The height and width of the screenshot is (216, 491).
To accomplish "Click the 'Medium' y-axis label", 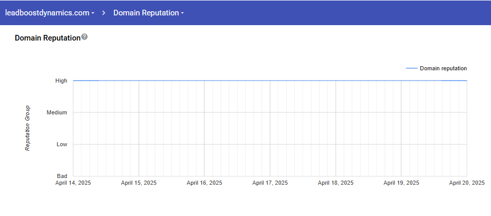I will (x=57, y=112).
